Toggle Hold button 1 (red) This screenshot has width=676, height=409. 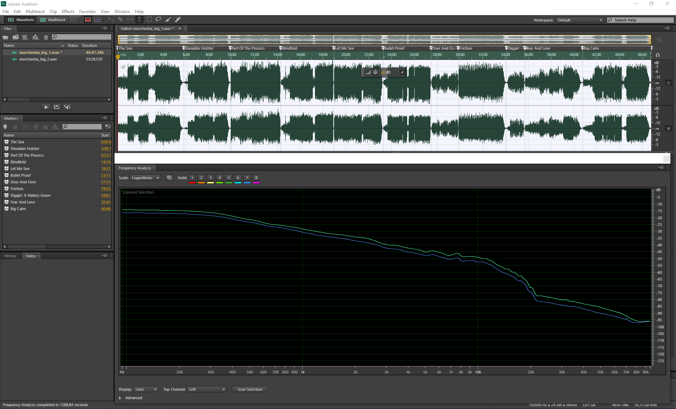click(x=192, y=178)
